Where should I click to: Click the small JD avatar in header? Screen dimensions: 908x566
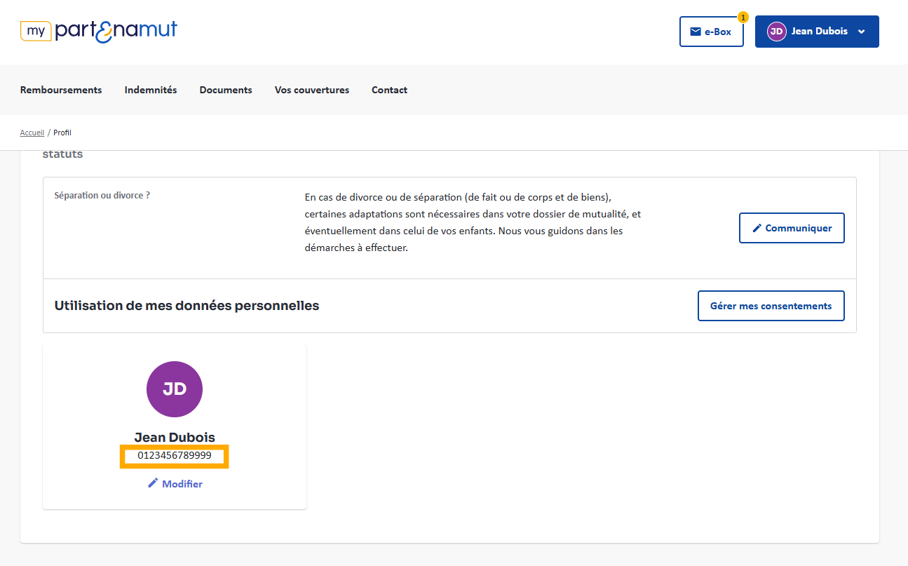(x=776, y=32)
